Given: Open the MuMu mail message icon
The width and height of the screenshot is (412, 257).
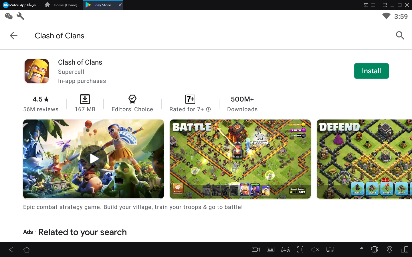Looking at the screenshot, I should pyautogui.click(x=366, y=5).
